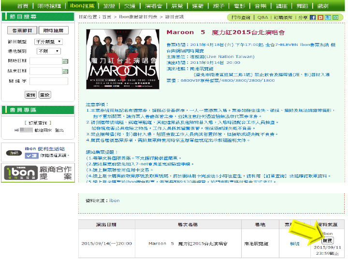Click the Facebook like button under ibon 便利生活站

(x=31, y=156)
